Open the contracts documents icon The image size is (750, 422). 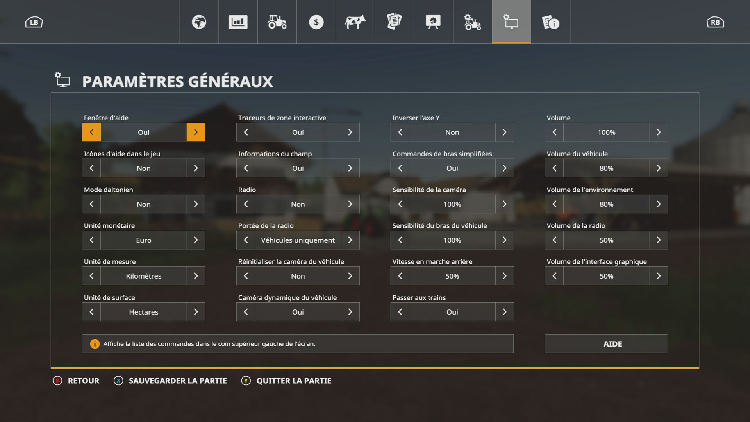click(394, 22)
